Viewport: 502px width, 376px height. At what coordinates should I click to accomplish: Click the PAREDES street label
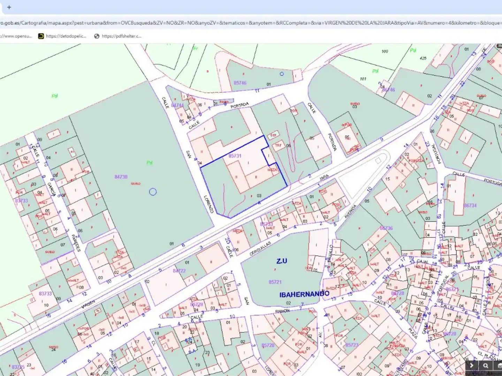tap(76, 243)
